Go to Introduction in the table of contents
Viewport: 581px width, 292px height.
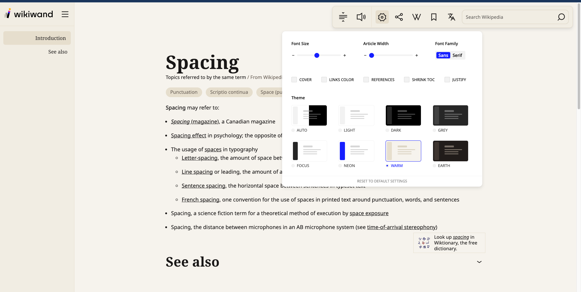(37, 38)
